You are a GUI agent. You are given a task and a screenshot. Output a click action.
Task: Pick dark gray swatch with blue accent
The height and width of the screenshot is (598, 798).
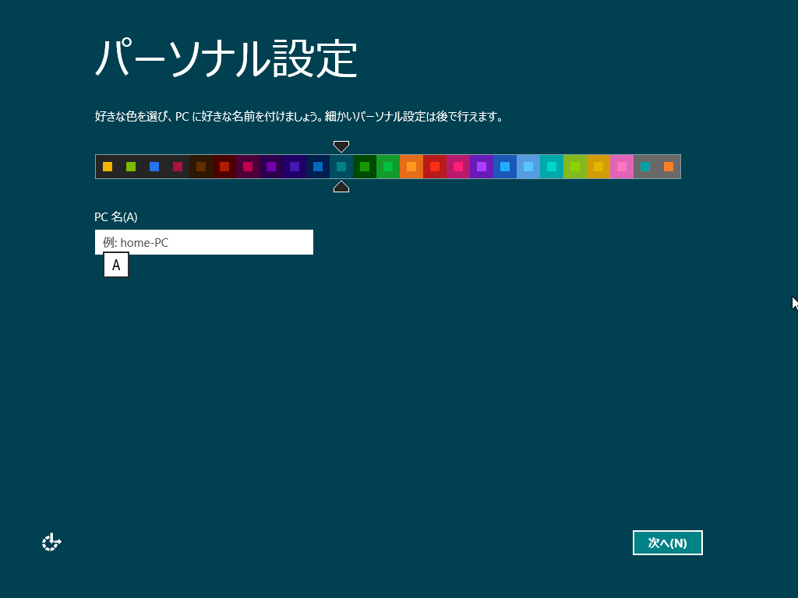pyautogui.click(x=154, y=167)
